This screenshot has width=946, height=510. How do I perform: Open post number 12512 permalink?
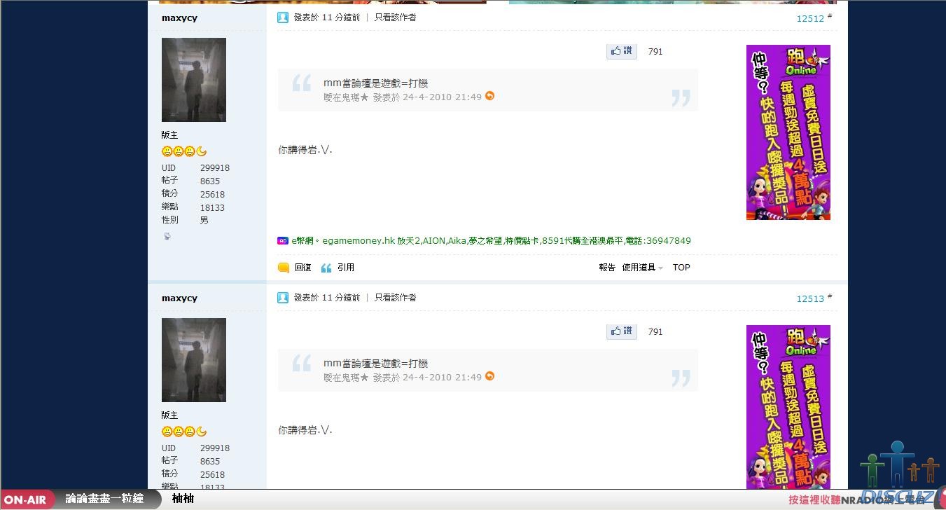click(x=810, y=19)
